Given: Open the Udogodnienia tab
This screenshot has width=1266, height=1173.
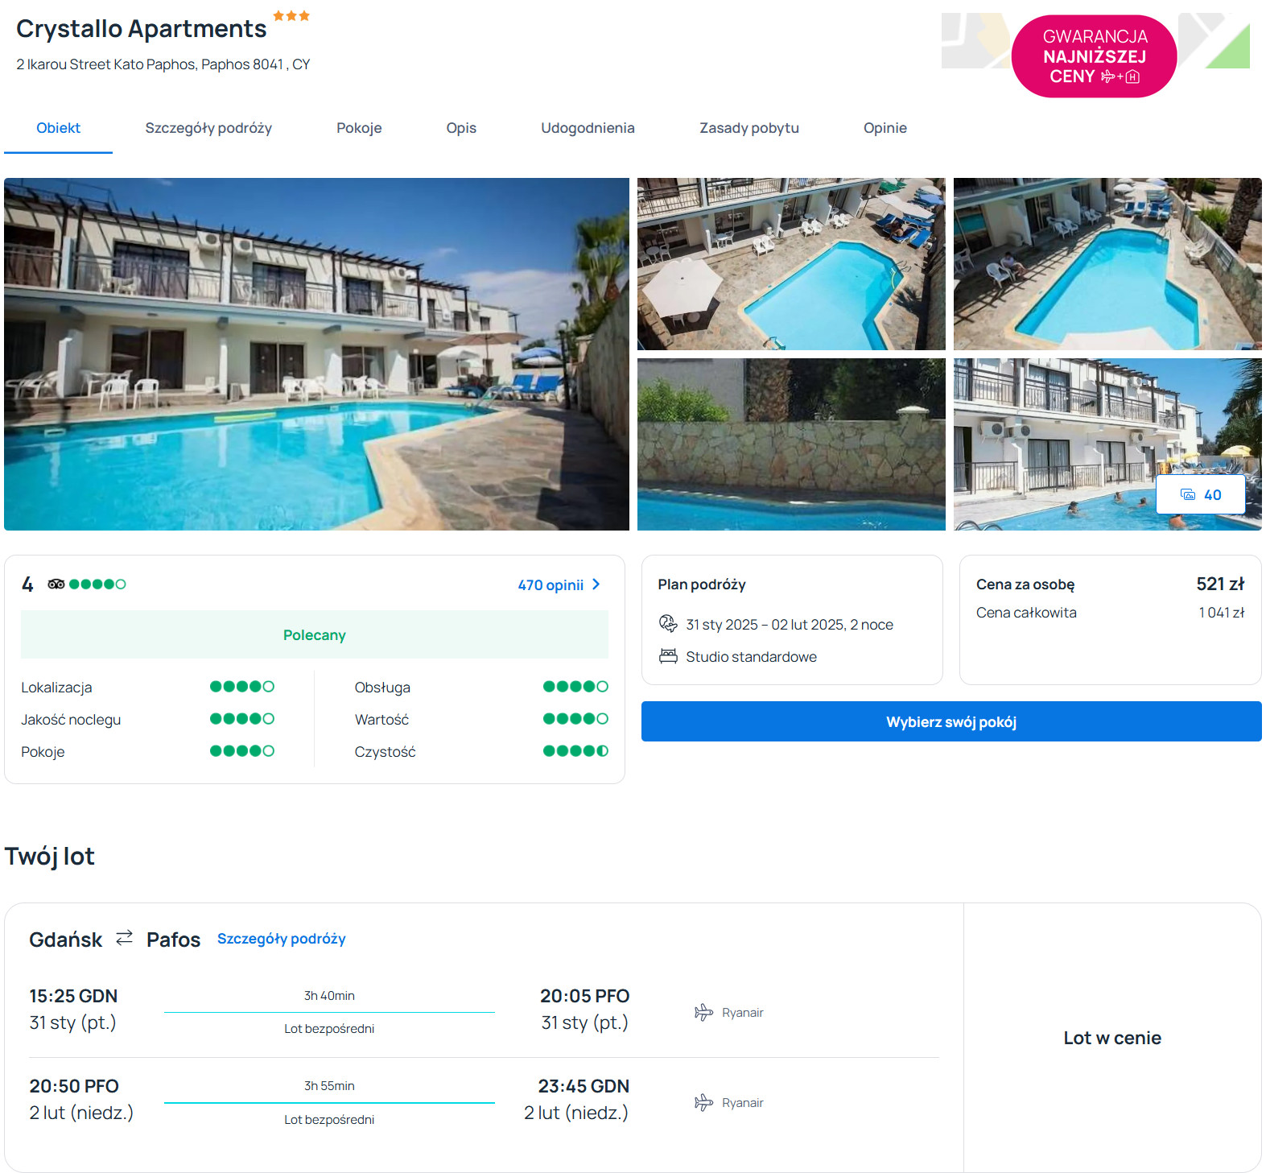Looking at the screenshot, I should pyautogui.click(x=588, y=128).
